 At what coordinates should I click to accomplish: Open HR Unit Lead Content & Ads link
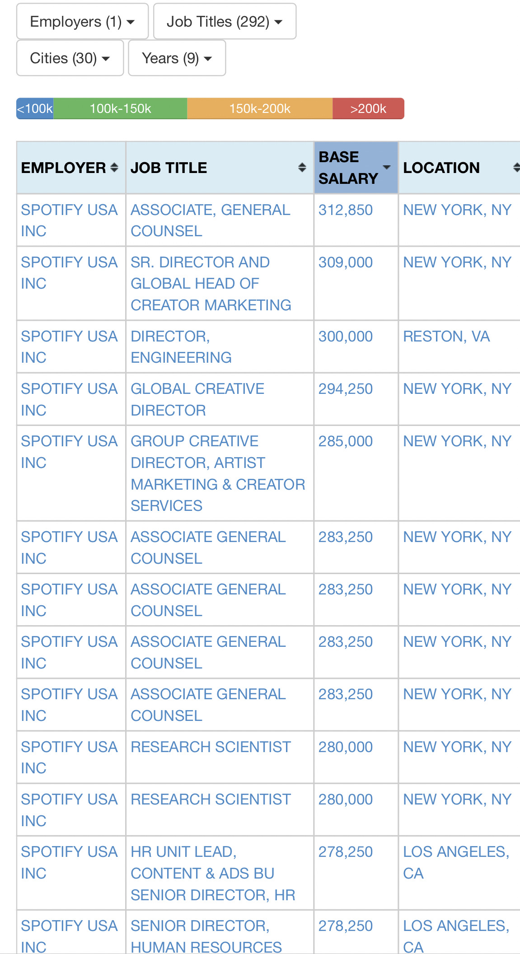pos(212,873)
